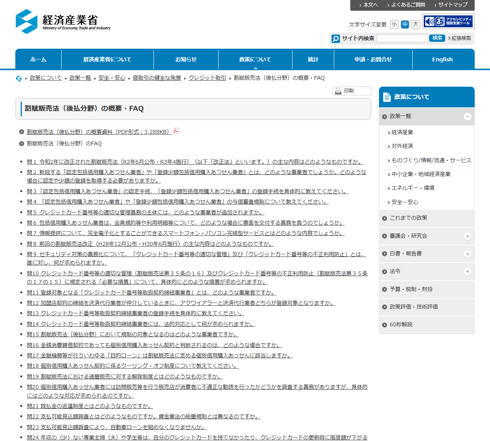490x441 pixels.
Task: Expand the 法令 sidebar section
Action: click(467, 272)
